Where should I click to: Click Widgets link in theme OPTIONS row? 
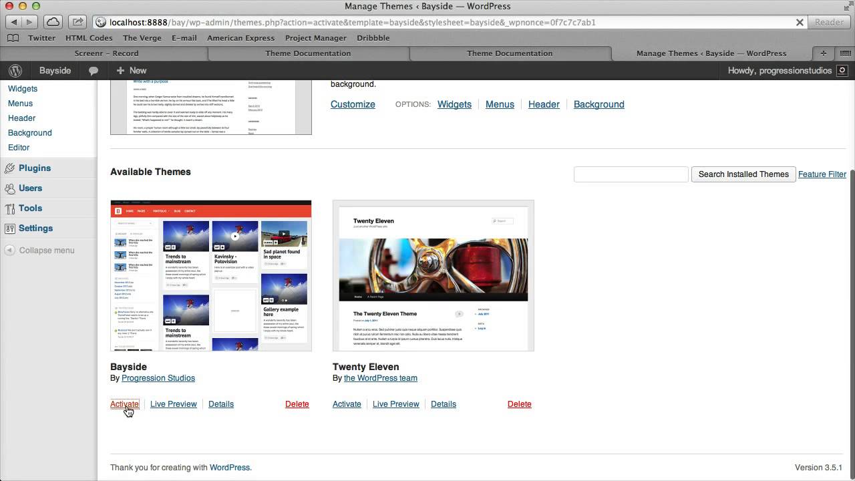[x=454, y=104]
